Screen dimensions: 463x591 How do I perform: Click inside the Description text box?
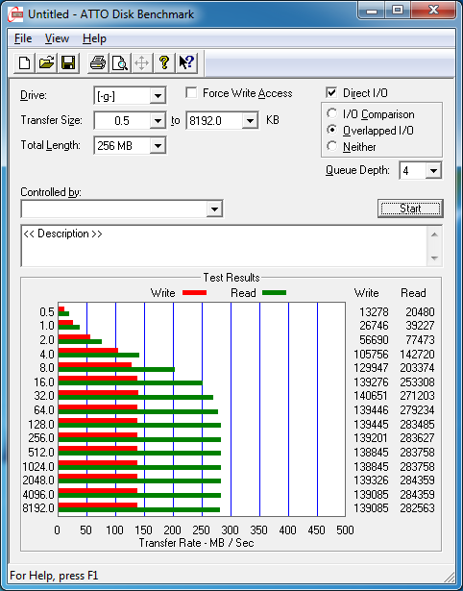(x=225, y=246)
